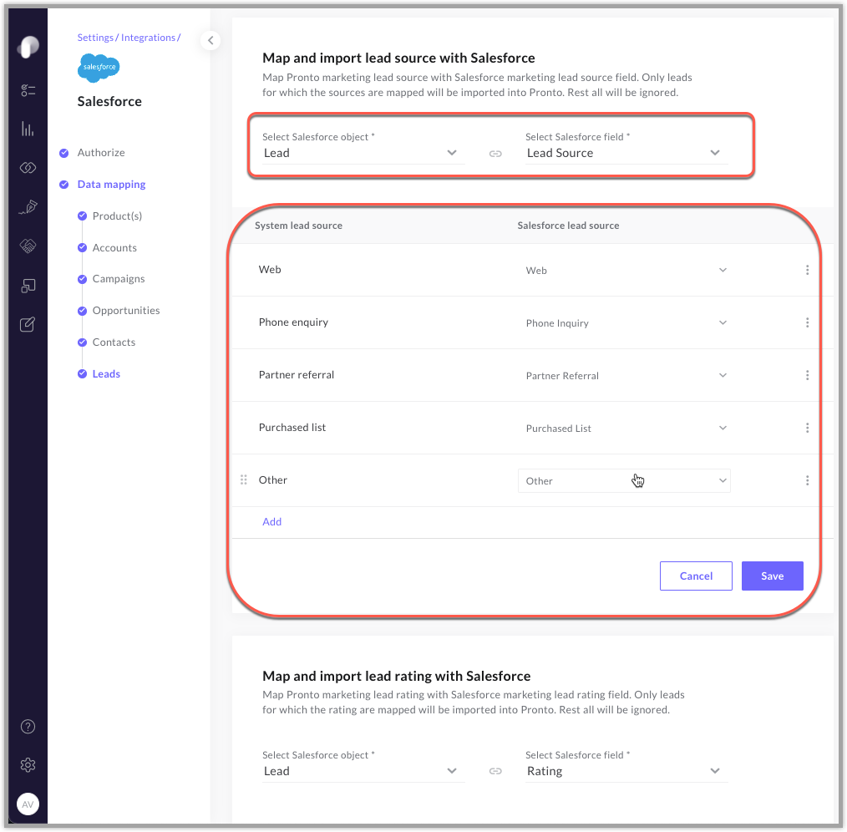Click the 'Phone enquiry' system lead source

(293, 322)
